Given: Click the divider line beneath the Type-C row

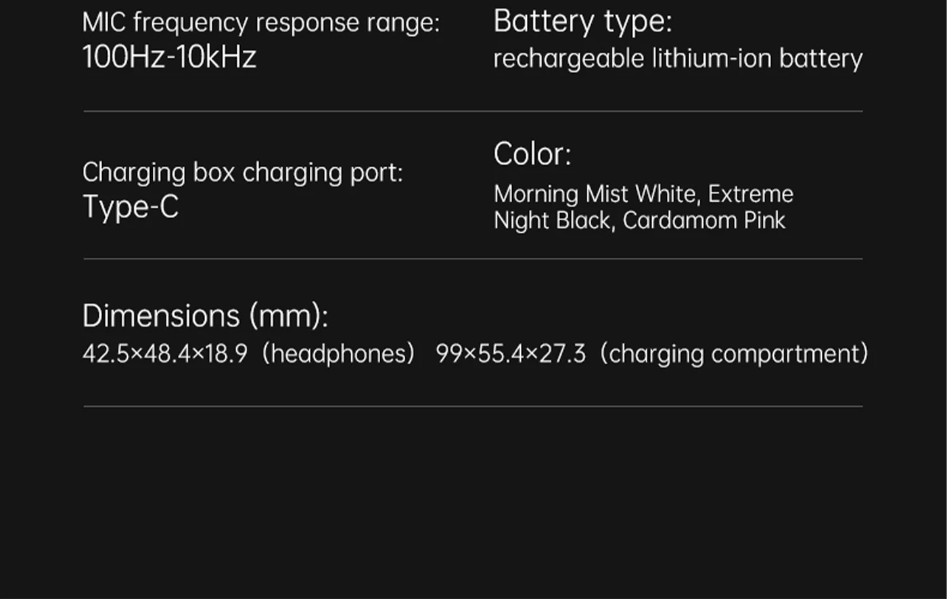Looking at the screenshot, I should 473,259.
